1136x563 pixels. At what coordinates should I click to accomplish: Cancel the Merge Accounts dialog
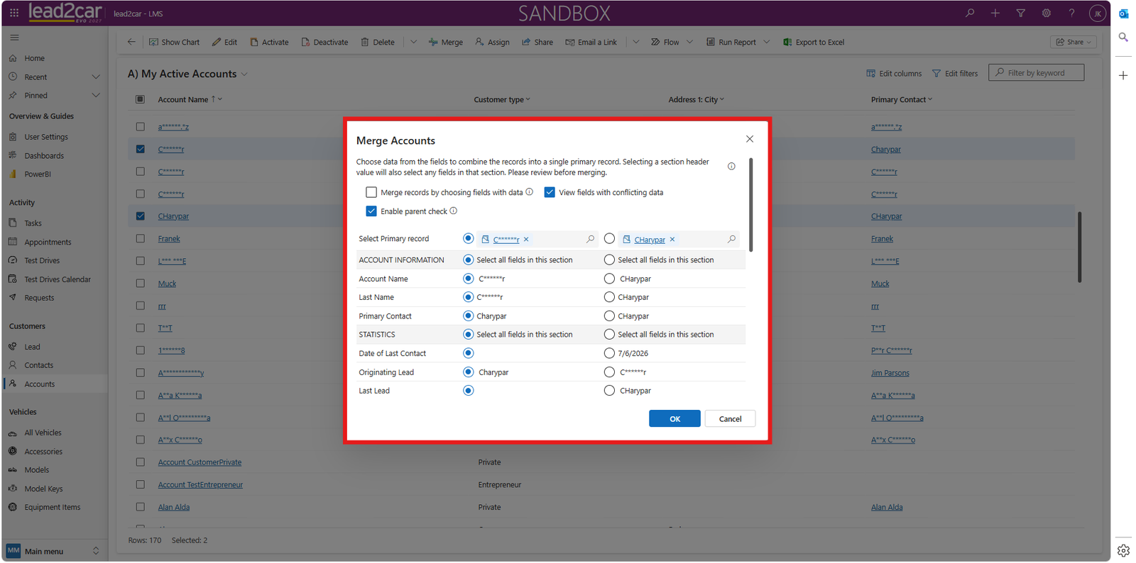point(730,418)
